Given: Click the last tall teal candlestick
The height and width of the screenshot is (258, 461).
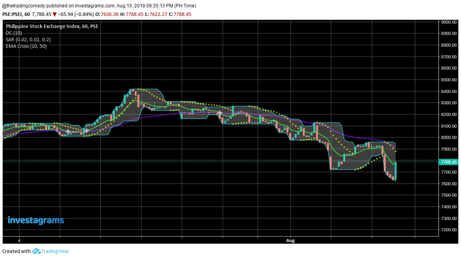Looking at the screenshot, I should click(396, 170).
